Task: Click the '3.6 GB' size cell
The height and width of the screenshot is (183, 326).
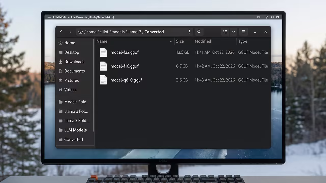Action: (182, 80)
